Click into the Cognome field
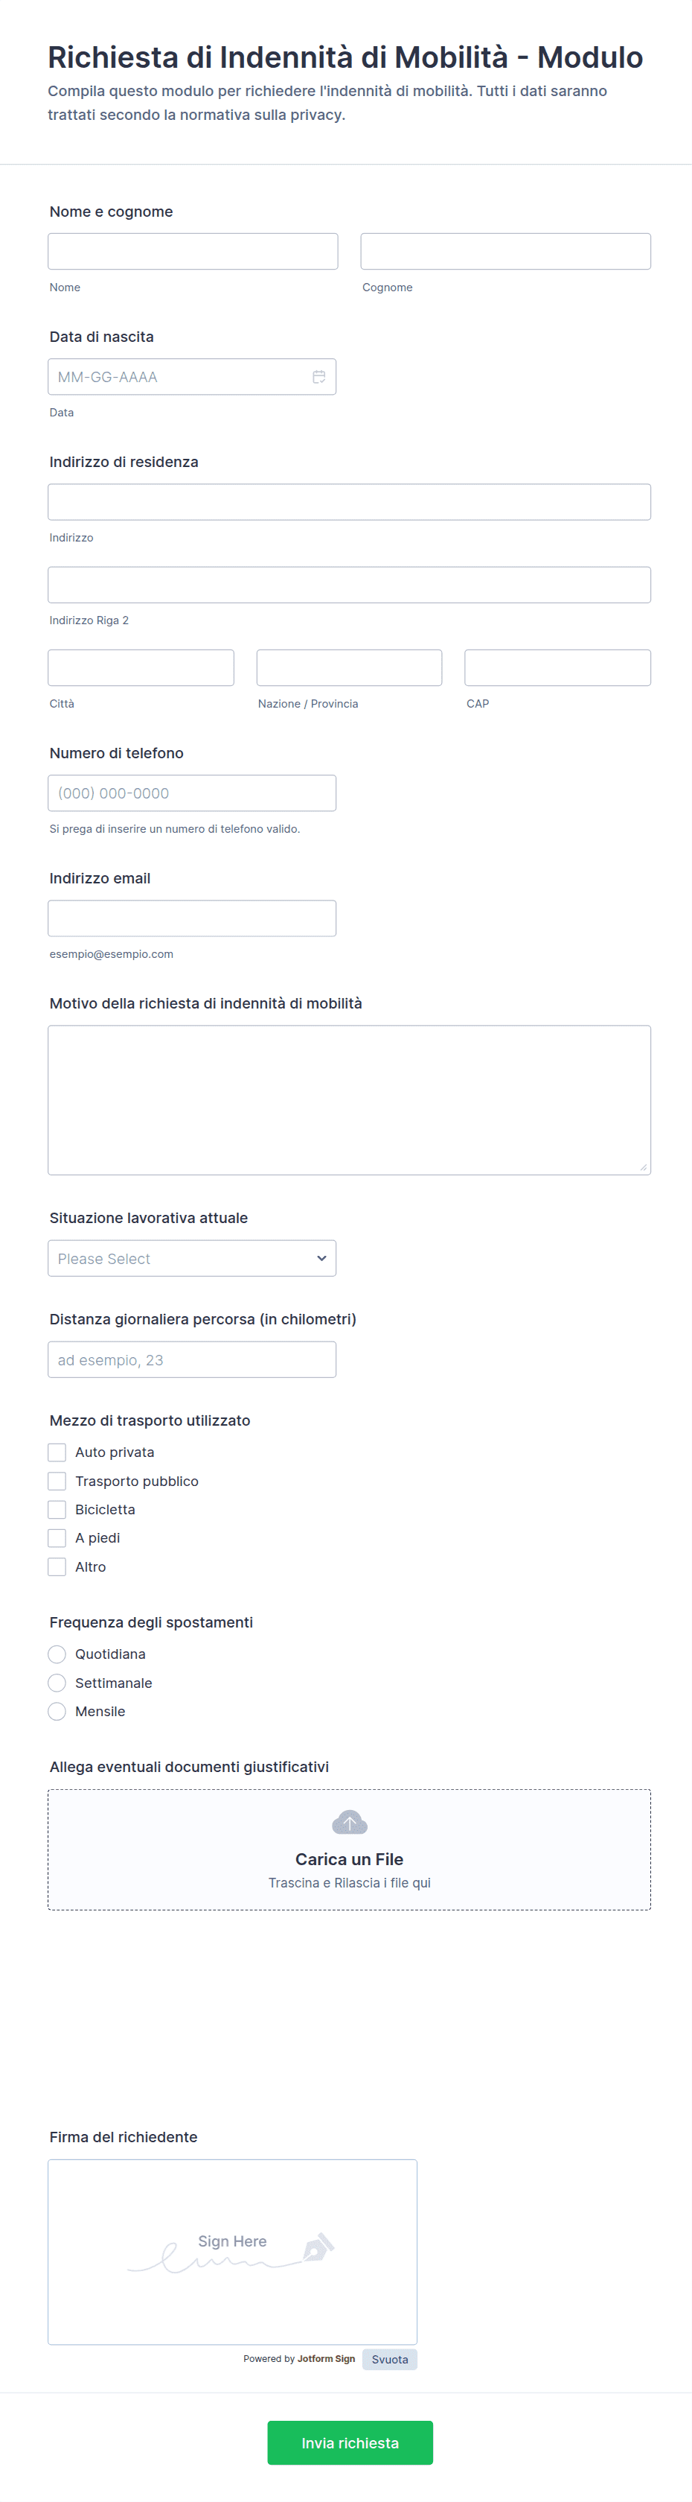The image size is (692, 2502). point(506,250)
